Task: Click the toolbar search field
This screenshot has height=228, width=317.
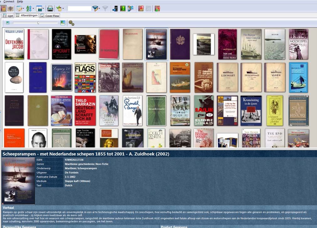Action: (x=80, y=8)
